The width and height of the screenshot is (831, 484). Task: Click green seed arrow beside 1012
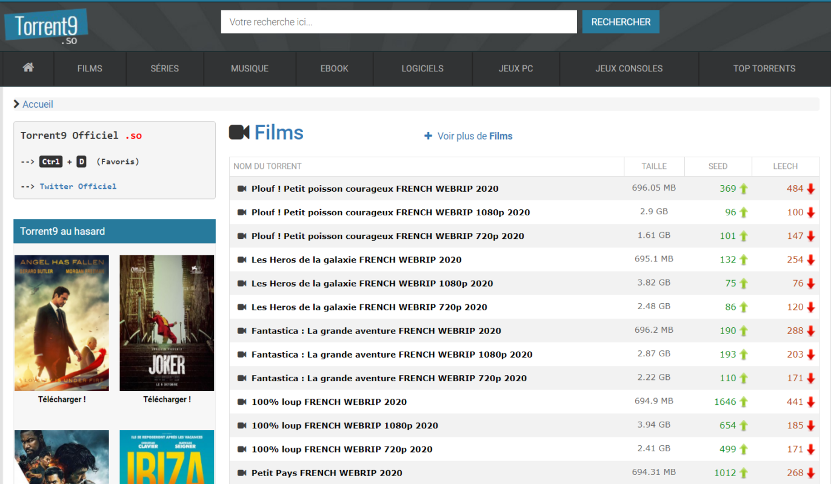pyautogui.click(x=744, y=473)
